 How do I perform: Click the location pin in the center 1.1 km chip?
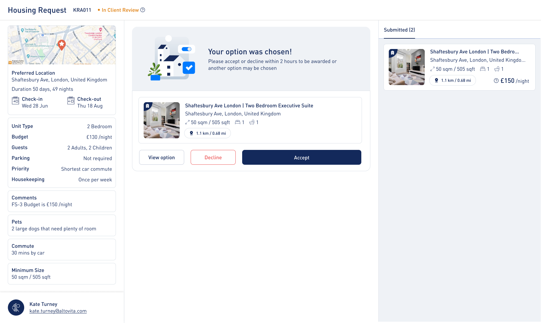(x=191, y=133)
